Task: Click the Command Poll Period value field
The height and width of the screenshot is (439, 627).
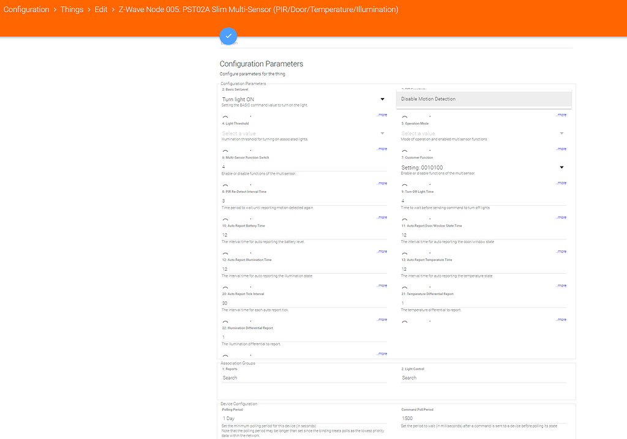Action: [x=484, y=418]
